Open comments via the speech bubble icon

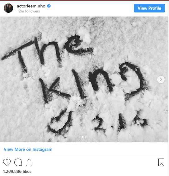pos(18,162)
